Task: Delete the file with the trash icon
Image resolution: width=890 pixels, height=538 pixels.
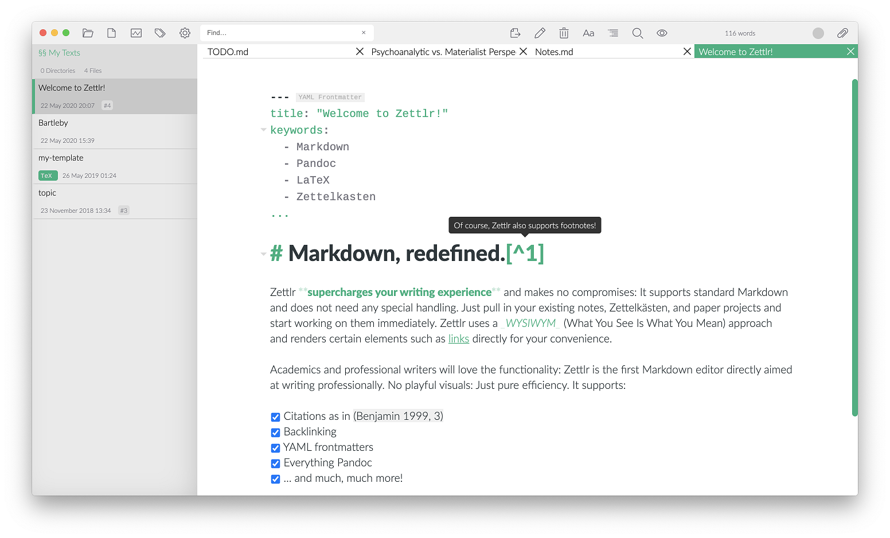Action: tap(564, 33)
